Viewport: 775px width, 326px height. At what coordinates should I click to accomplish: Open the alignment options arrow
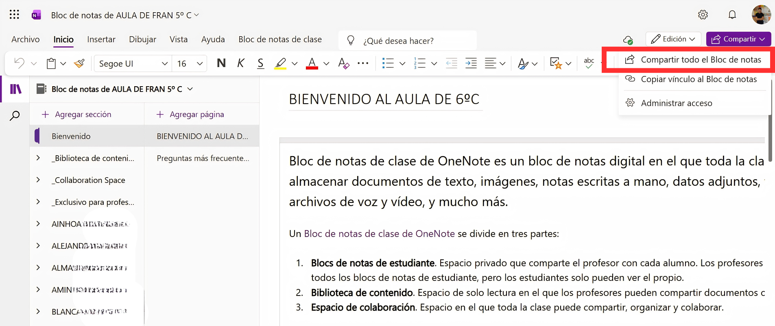click(x=502, y=64)
